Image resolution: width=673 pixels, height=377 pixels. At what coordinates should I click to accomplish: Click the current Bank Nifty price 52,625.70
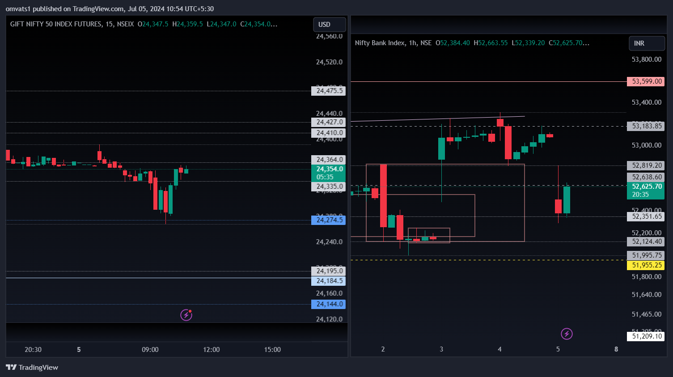646,191
